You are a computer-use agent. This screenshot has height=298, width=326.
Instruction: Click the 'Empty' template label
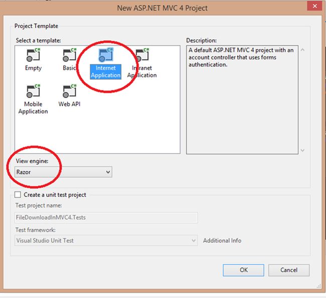click(x=33, y=68)
